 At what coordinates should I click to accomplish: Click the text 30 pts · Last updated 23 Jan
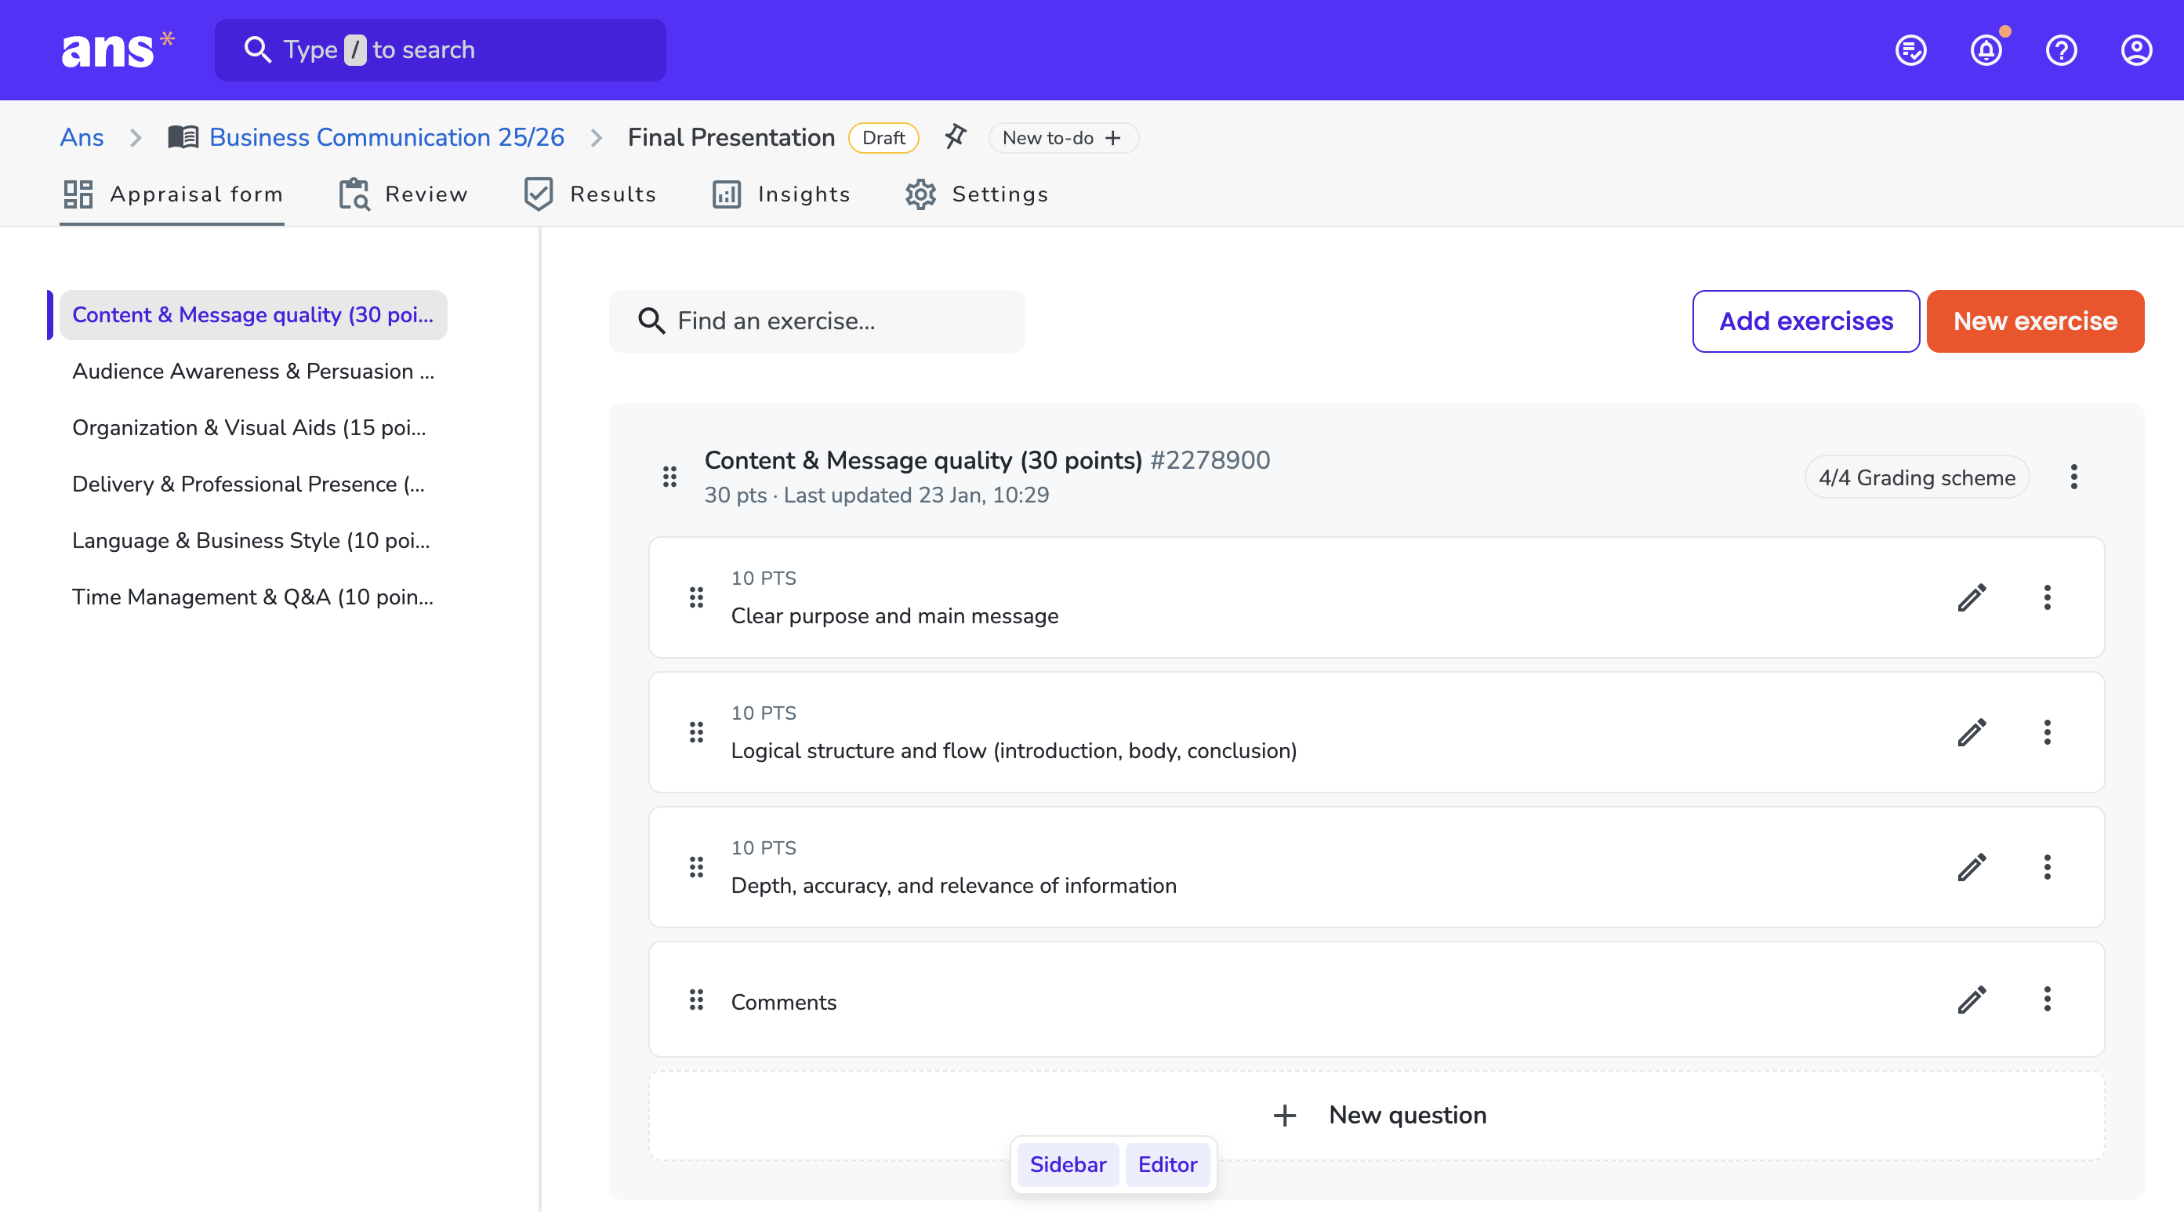point(876,495)
